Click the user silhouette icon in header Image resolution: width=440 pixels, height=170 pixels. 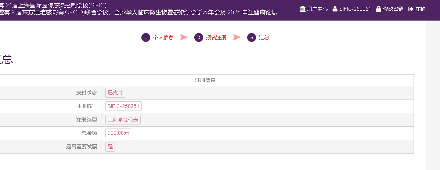[335, 9]
